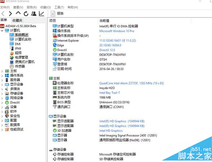
Task: Click the 3D 加速器 row icon
Action: pyautogui.click(x=55, y=130)
